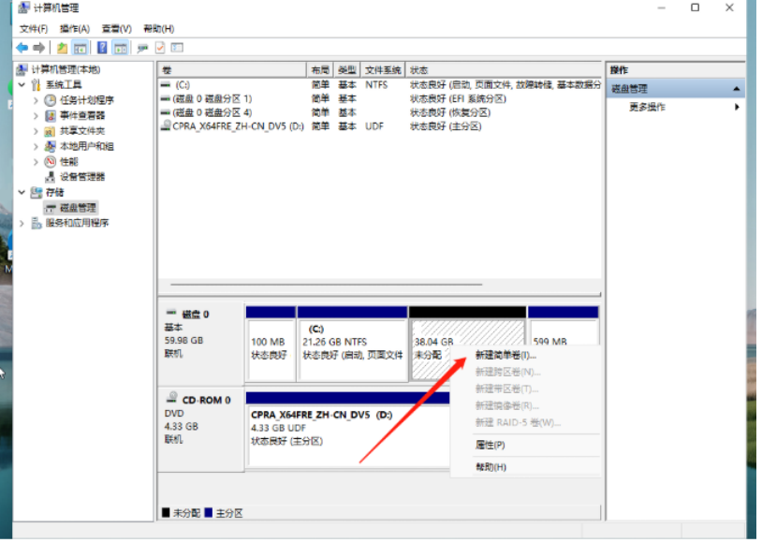762x543 pixels.
Task: Click the 文件系统 column header
Action: (x=383, y=70)
